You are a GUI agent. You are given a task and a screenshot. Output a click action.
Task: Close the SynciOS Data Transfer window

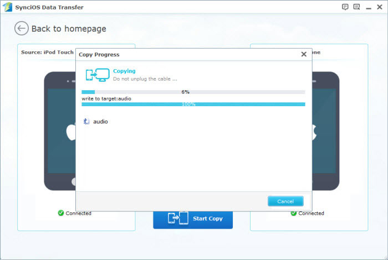tap(380, 7)
